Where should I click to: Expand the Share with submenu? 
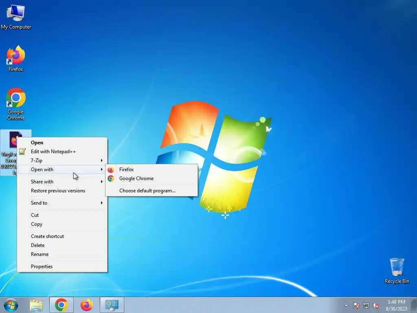point(62,182)
